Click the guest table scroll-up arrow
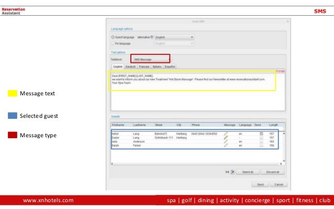This screenshot has width=334, height=209. (x=284, y=133)
